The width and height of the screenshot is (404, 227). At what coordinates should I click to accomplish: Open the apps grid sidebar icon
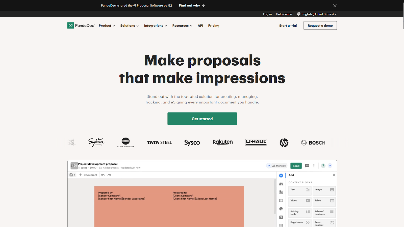point(281,225)
